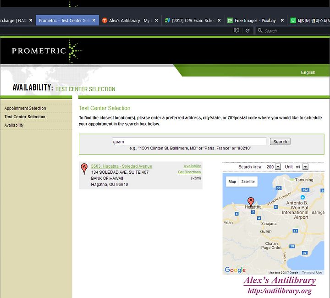The width and height of the screenshot is (330, 298).
Task: Click the Pixabay tab favicon
Action: [x=230, y=20]
